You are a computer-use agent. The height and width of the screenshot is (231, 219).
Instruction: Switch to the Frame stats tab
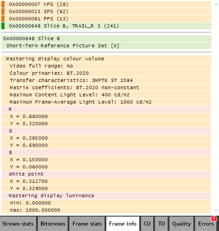tap(87, 224)
